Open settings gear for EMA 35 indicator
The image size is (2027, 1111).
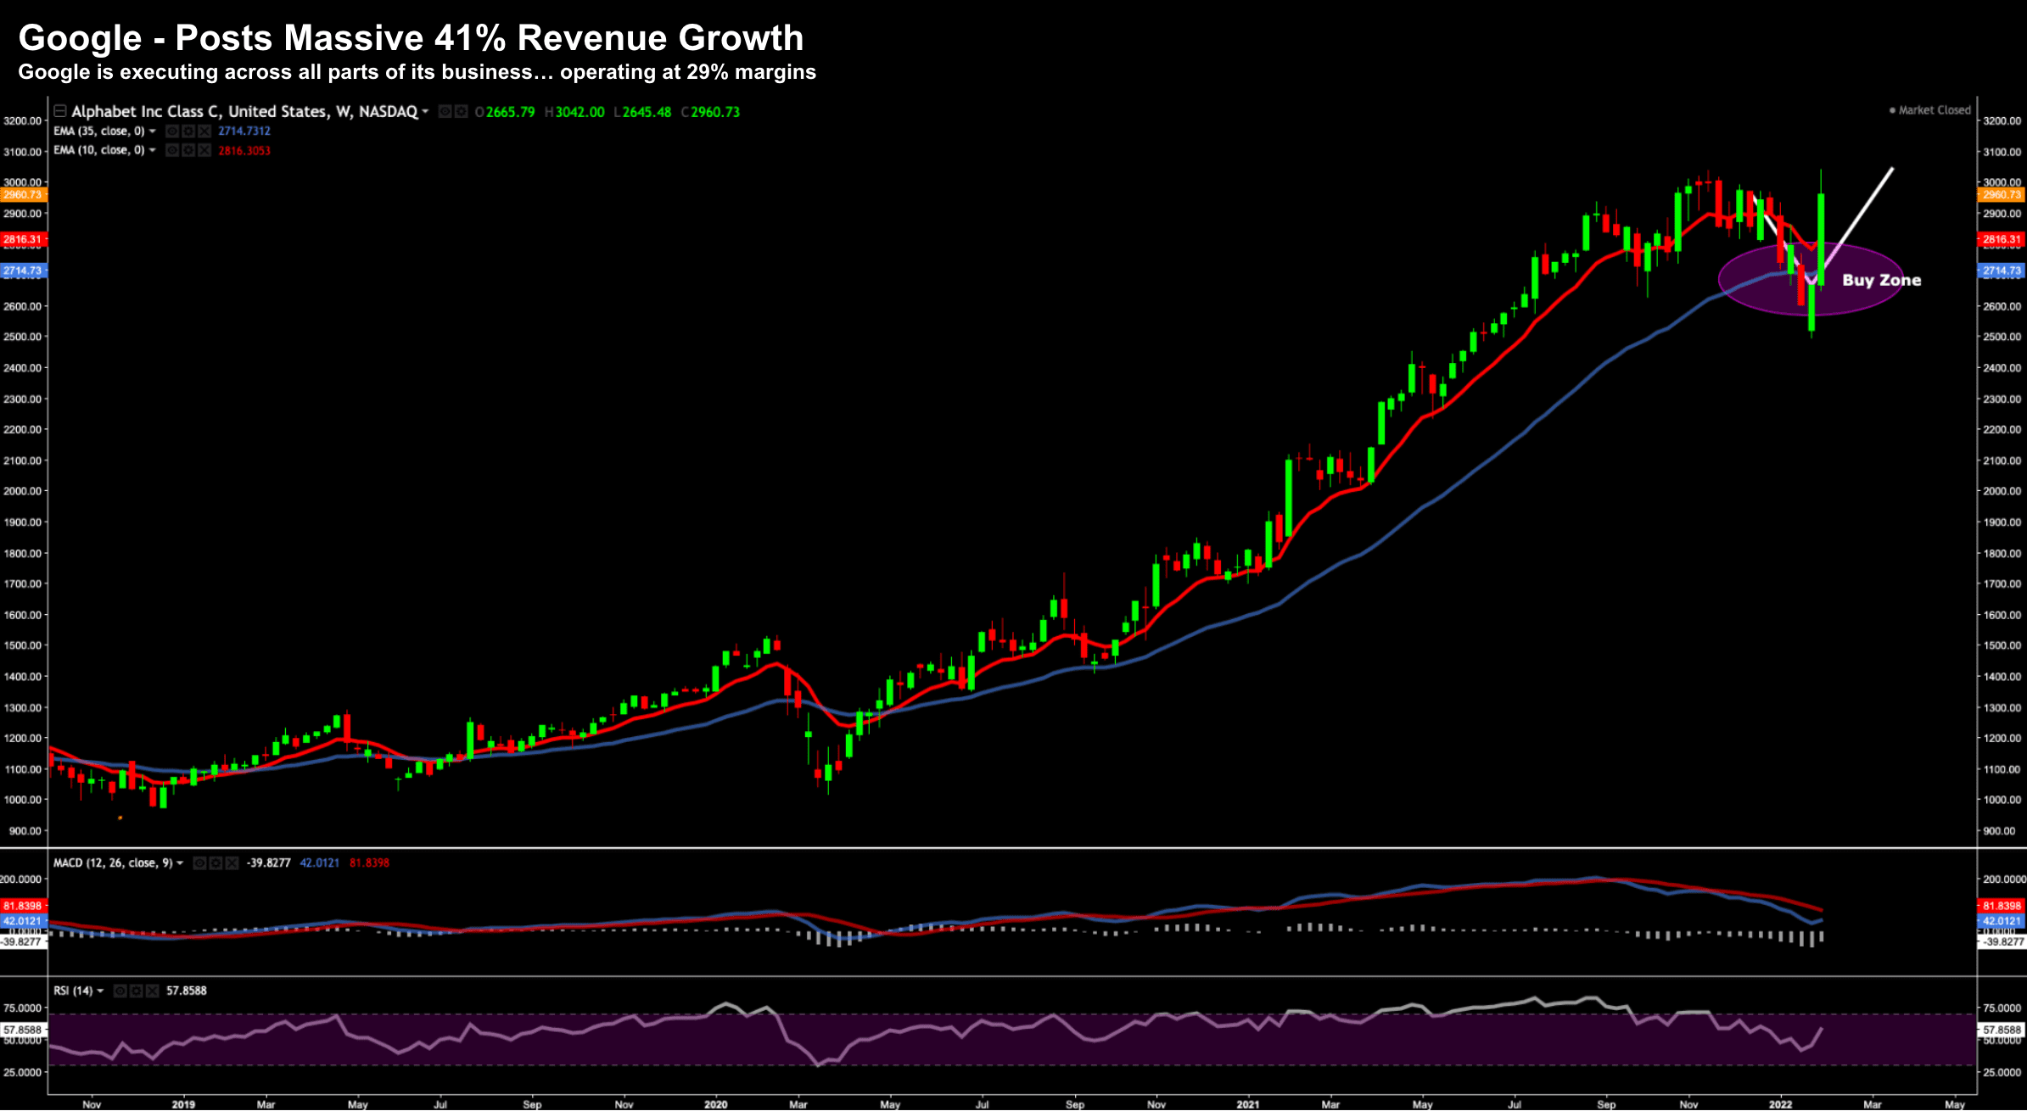[x=188, y=131]
